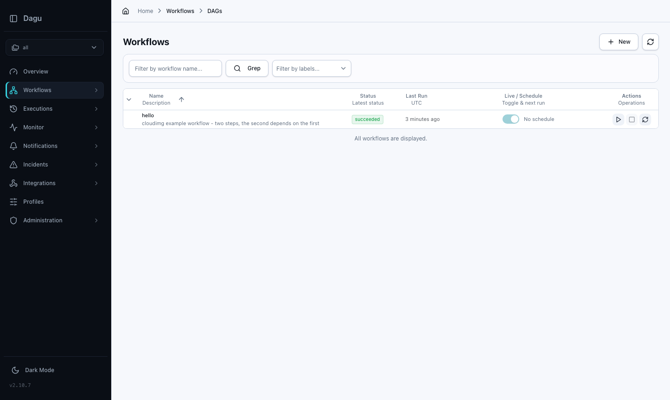Expand Workflows submenu chevron

pos(96,90)
